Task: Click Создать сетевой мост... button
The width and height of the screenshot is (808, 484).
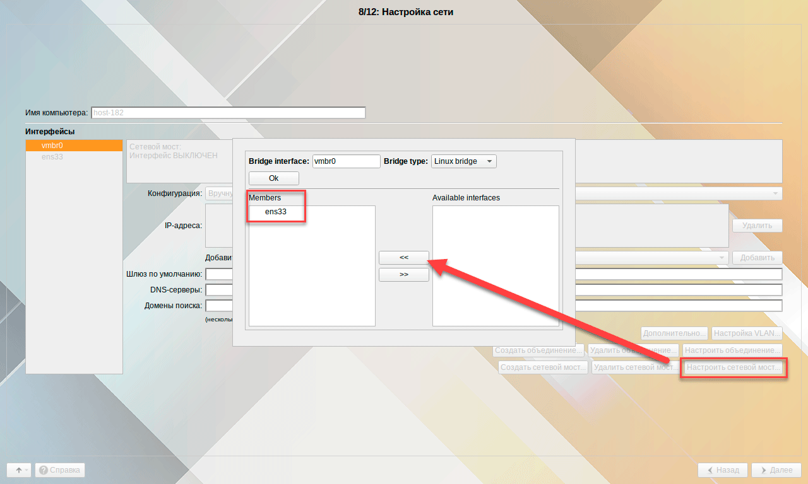Action: [544, 367]
